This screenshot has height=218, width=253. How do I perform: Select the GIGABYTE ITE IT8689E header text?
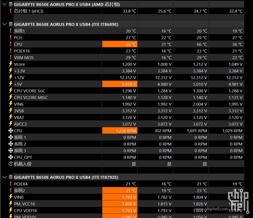pyautogui.click(x=66, y=24)
